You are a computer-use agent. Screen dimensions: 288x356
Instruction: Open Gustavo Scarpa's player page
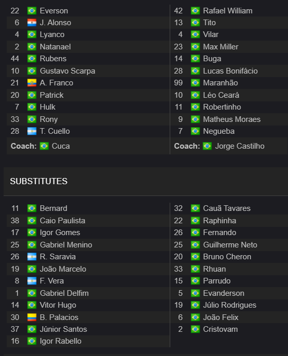click(67, 71)
